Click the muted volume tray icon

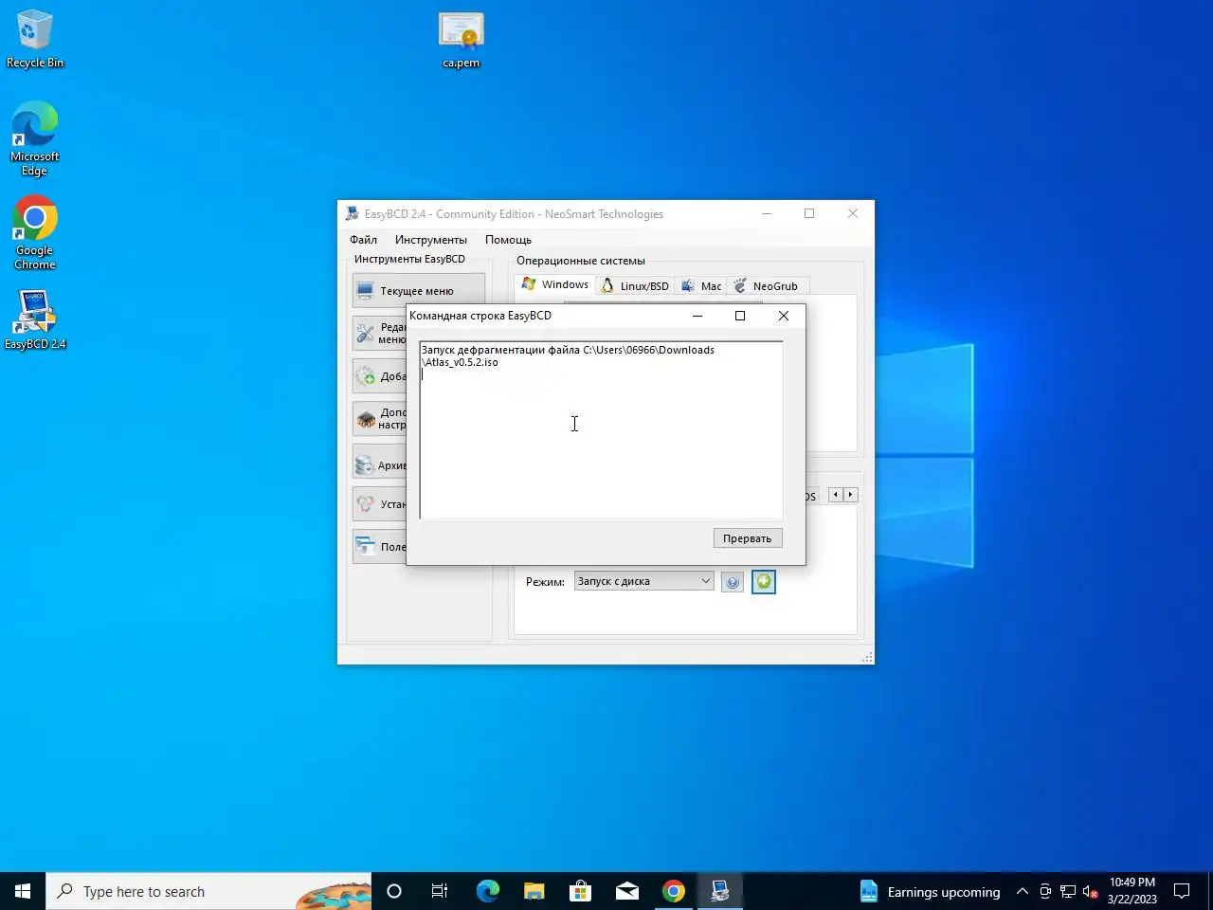tap(1091, 891)
